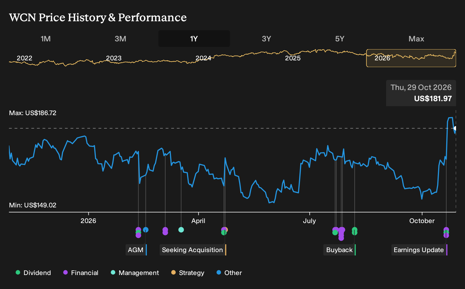Switch to the 3M time range
The width and height of the screenshot is (465, 289).
(120, 39)
